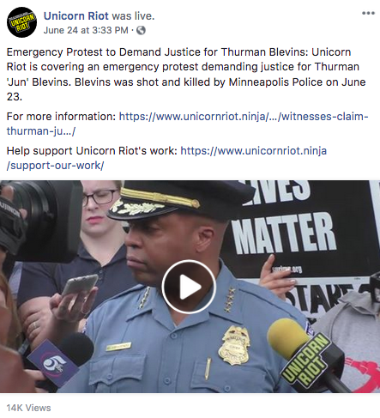Screen dimensions: 380x418
Task: Follow the support-our-work link
Action: pyautogui.click(x=166, y=158)
